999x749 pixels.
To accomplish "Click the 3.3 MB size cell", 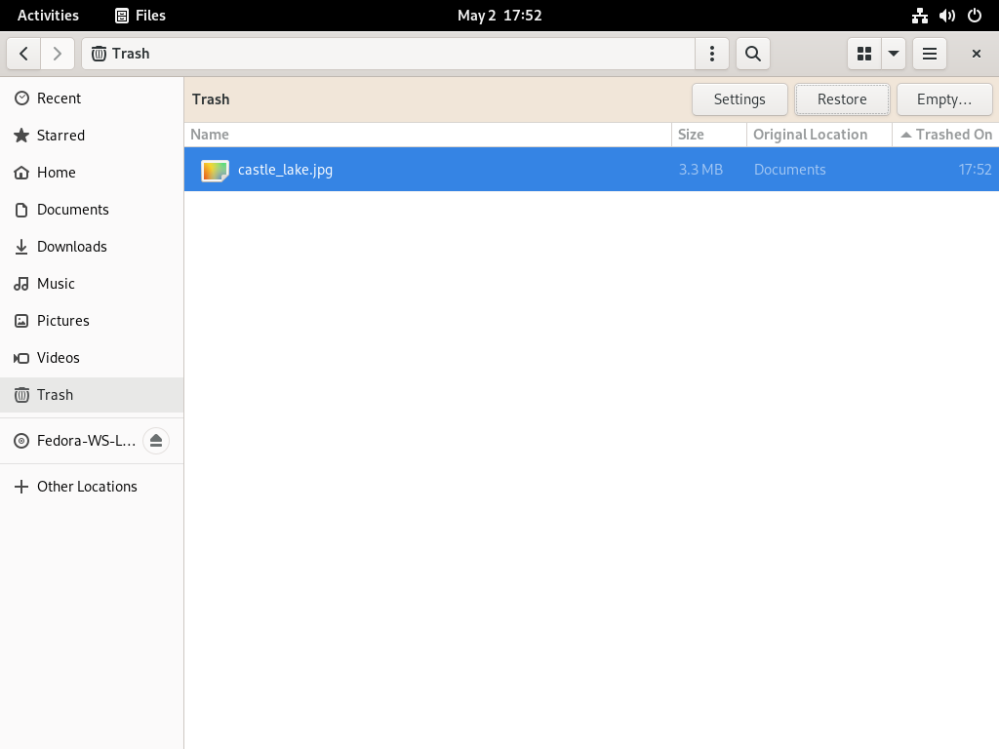I will (x=700, y=170).
